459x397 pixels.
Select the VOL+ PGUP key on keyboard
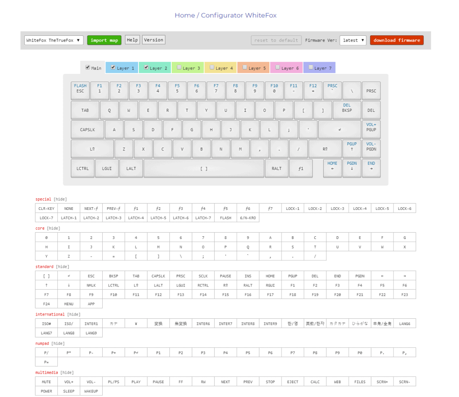[371, 129]
